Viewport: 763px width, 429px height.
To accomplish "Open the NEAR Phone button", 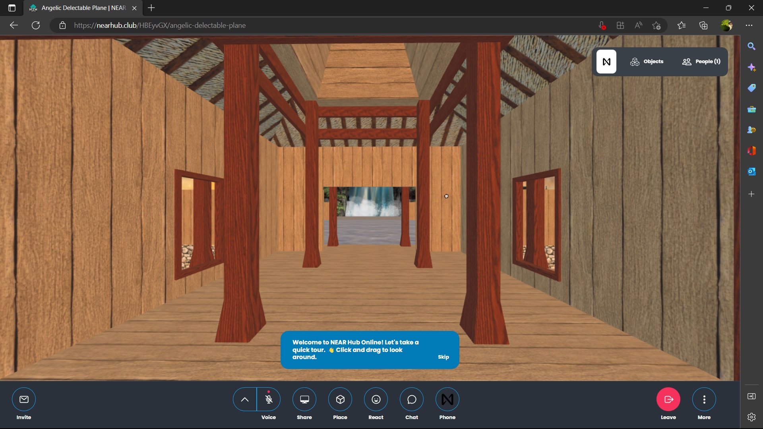I will point(447,399).
